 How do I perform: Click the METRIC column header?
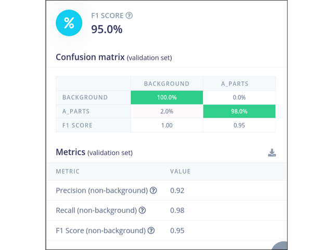coord(68,171)
